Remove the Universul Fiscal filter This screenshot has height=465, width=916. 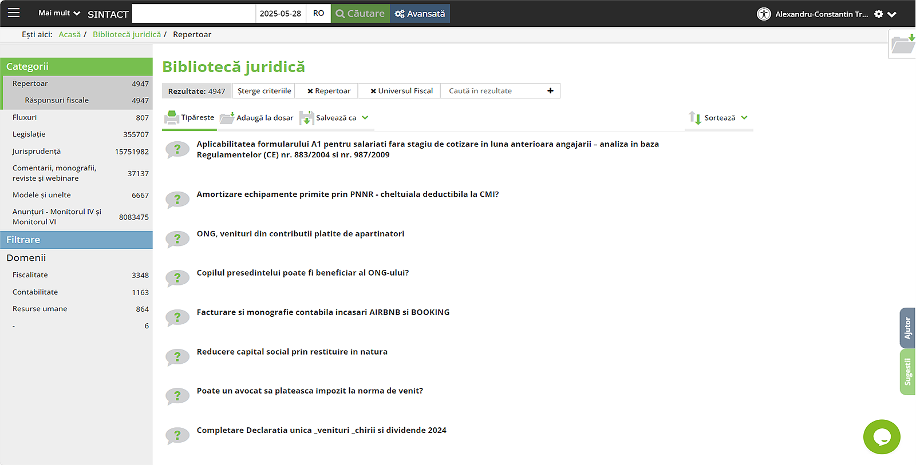pyautogui.click(x=373, y=91)
